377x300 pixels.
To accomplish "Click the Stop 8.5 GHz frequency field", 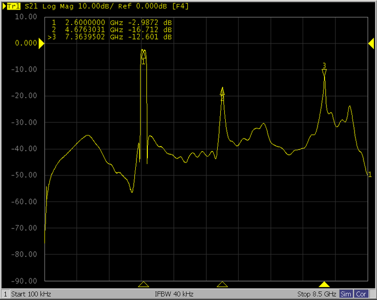I will coord(317,294).
